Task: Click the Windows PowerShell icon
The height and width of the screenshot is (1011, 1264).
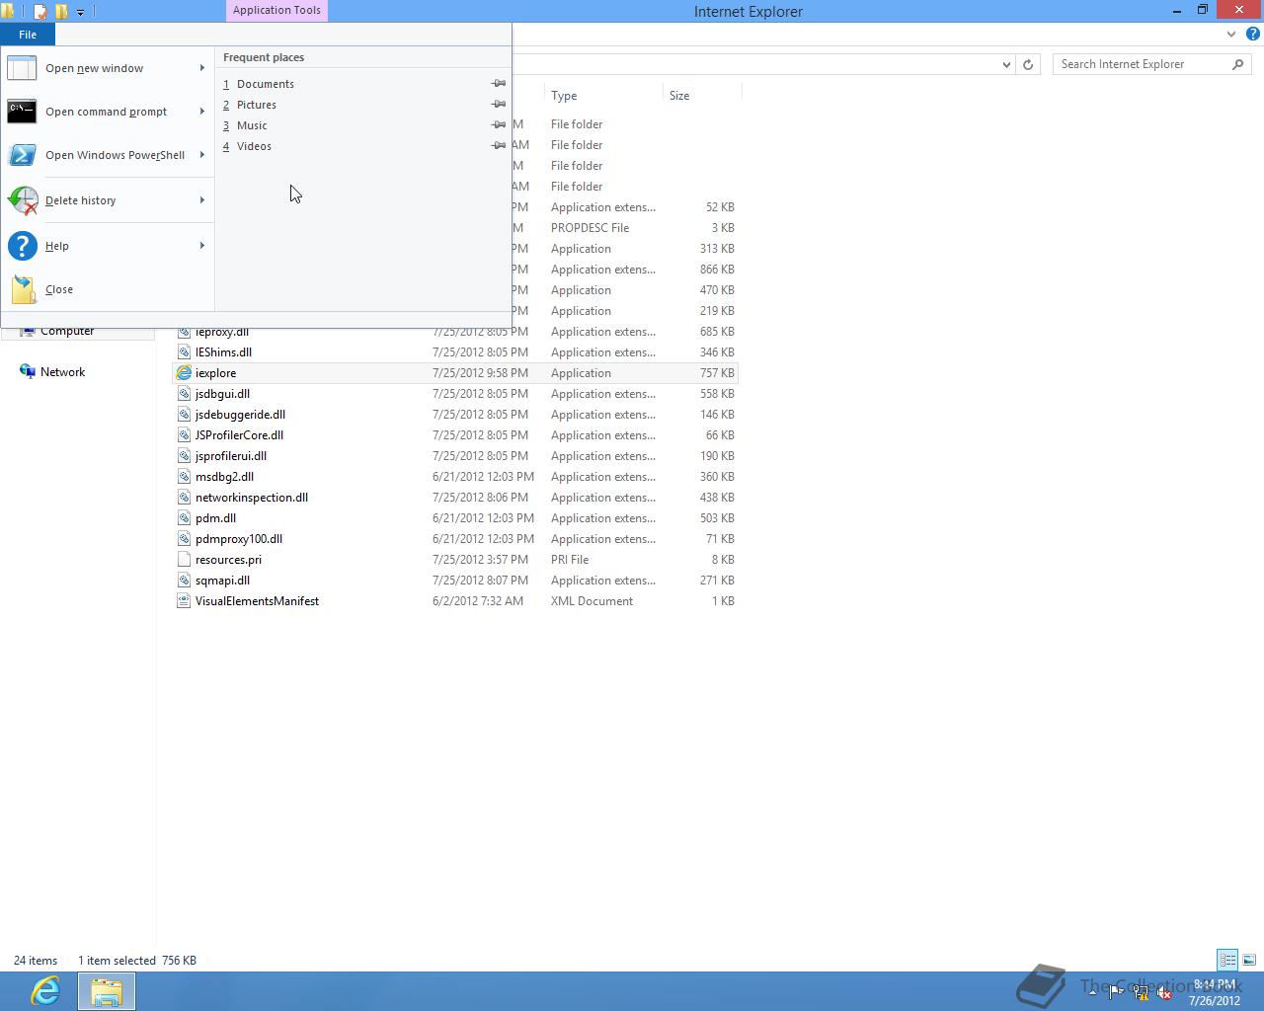Action: pos(22,155)
